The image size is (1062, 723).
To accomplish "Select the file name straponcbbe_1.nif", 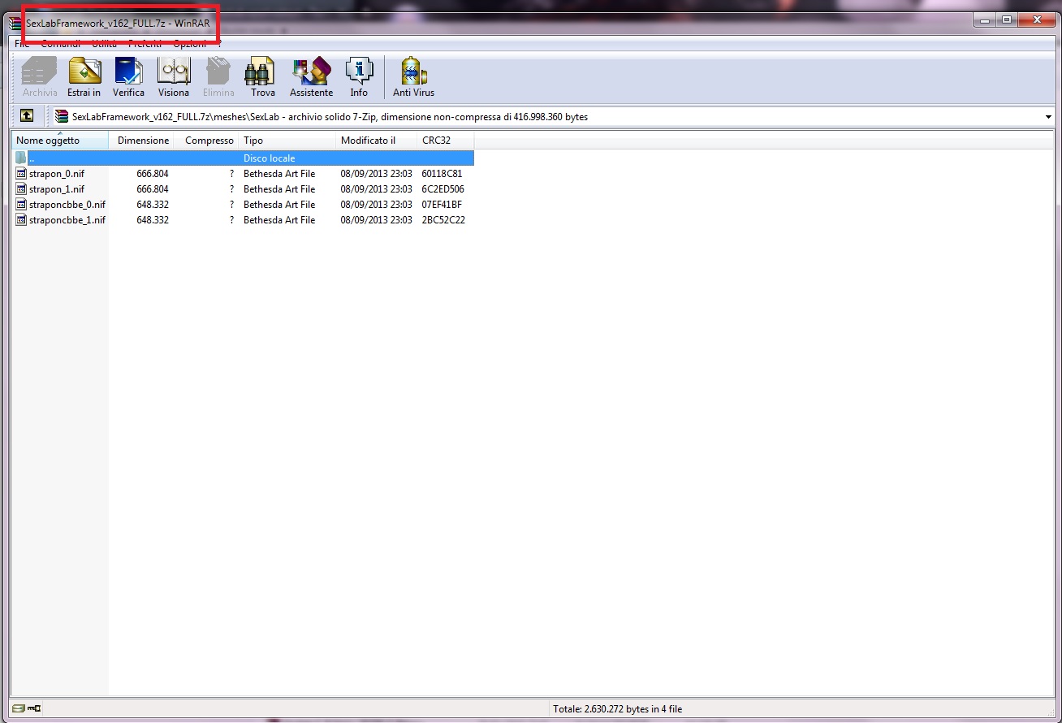I will point(67,220).
